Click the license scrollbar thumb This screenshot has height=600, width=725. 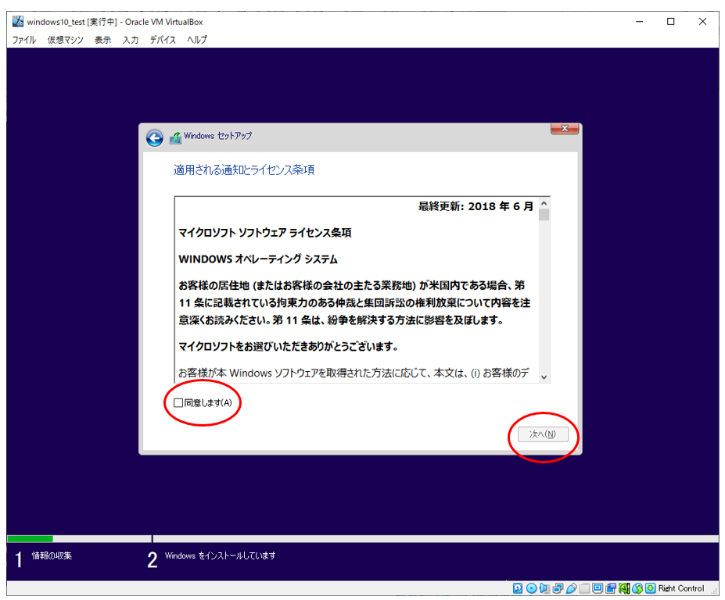tap(544, 215)
